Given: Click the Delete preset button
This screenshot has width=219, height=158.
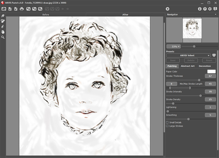Looking at the screenshot, I should tap(191, 60).
